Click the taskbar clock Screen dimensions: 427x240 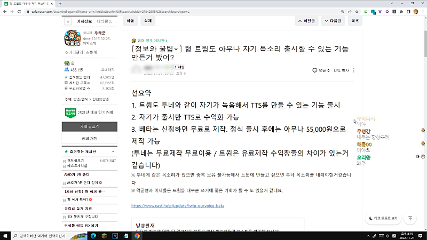(407, 236)
